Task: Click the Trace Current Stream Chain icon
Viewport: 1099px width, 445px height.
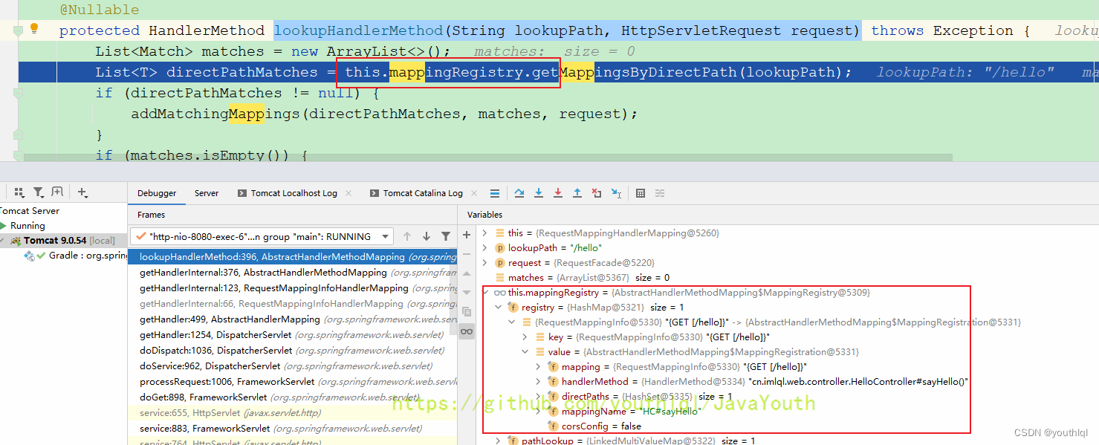Action: [x=660, y=193]
